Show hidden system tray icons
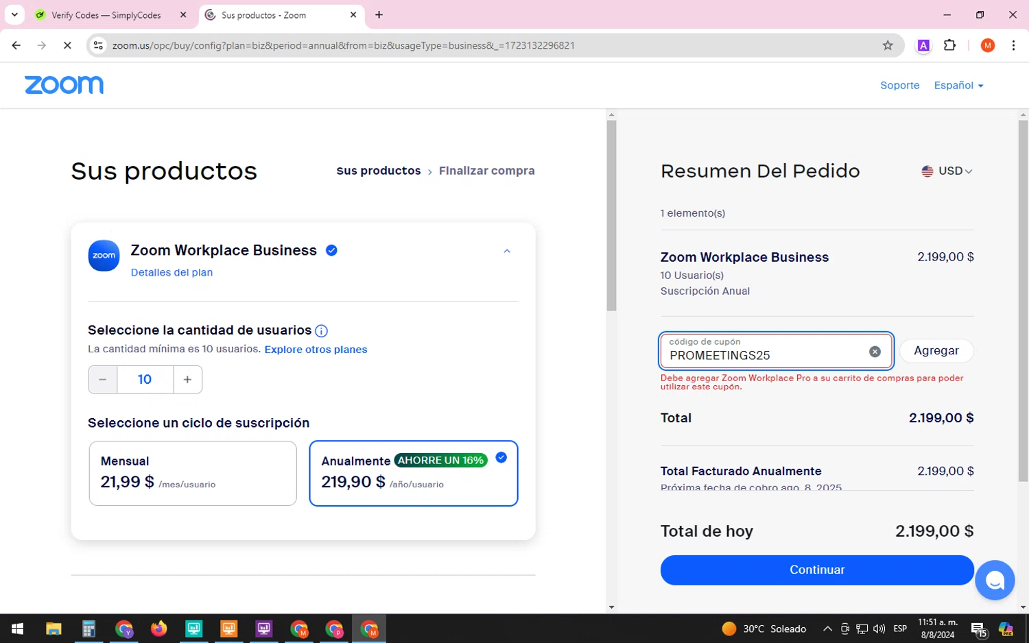Image resolution: width=1029 pixels, height=643 pixels. point(827,629)
